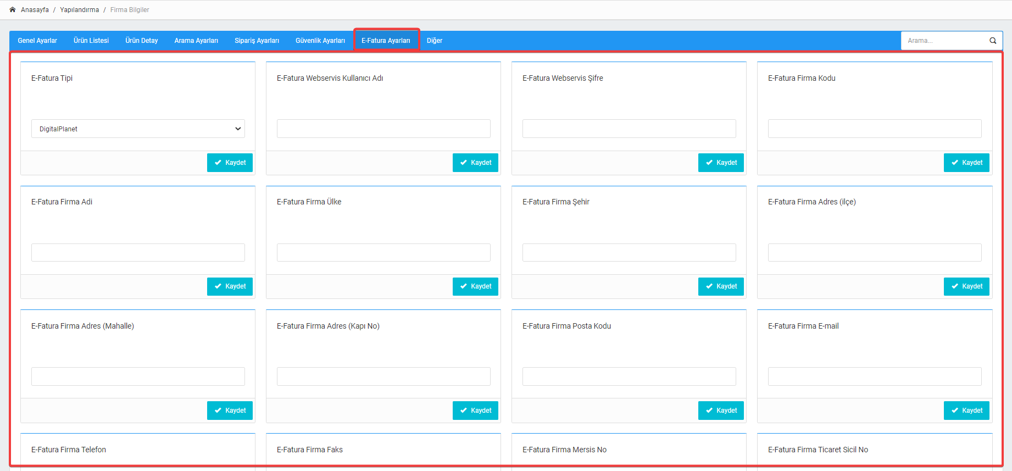Click the E-Fatura Firma E-mail field
This screenshot has width=1012, height=471.
(x=875, y=376)
